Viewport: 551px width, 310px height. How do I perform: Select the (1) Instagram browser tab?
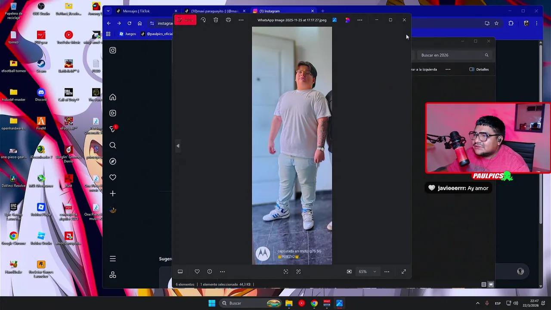282,11
